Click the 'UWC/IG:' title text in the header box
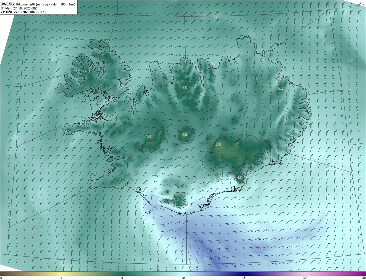 [x=8, y=4]
